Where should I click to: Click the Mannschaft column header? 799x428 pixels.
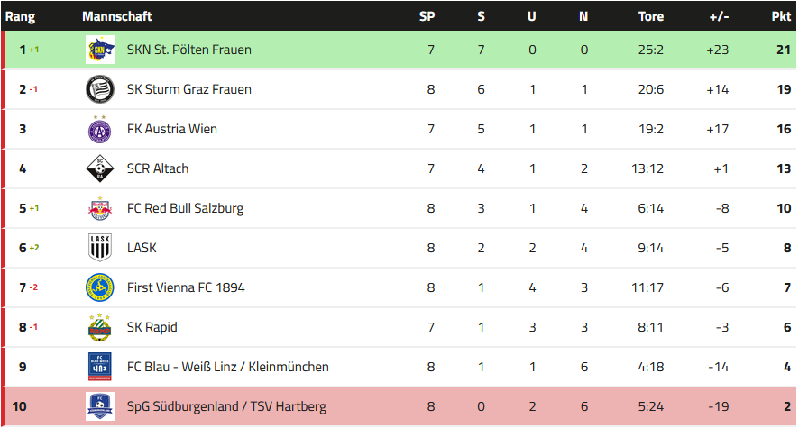(x=117, y=16)
